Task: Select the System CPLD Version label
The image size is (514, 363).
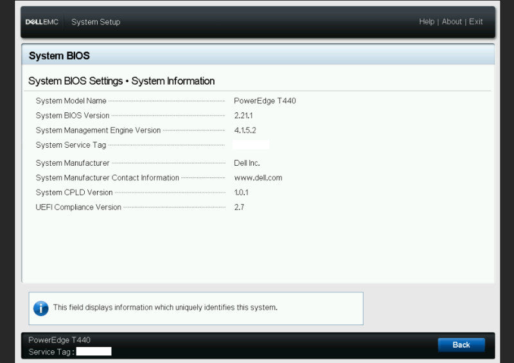Action: 74,193
